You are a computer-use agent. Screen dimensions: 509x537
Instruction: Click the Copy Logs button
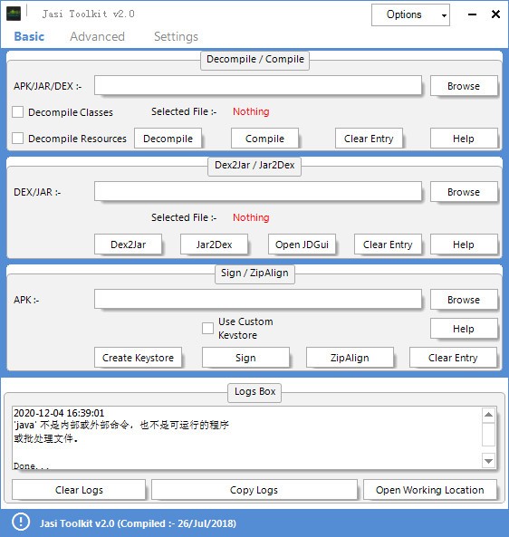click(x=254, y=490)
